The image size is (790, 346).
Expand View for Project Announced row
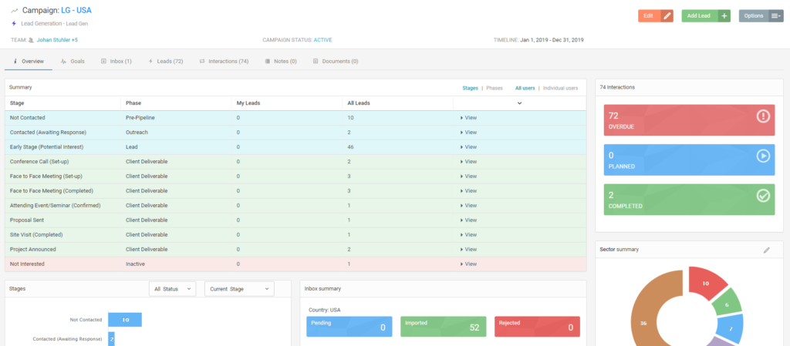(x=468, y=249)
